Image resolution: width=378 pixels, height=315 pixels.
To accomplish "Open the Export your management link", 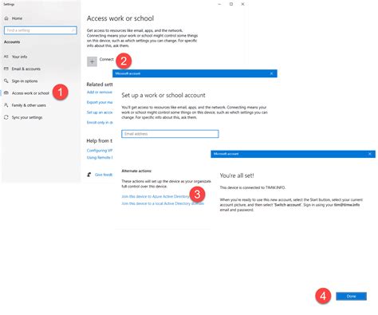I will tap(100, 102).
